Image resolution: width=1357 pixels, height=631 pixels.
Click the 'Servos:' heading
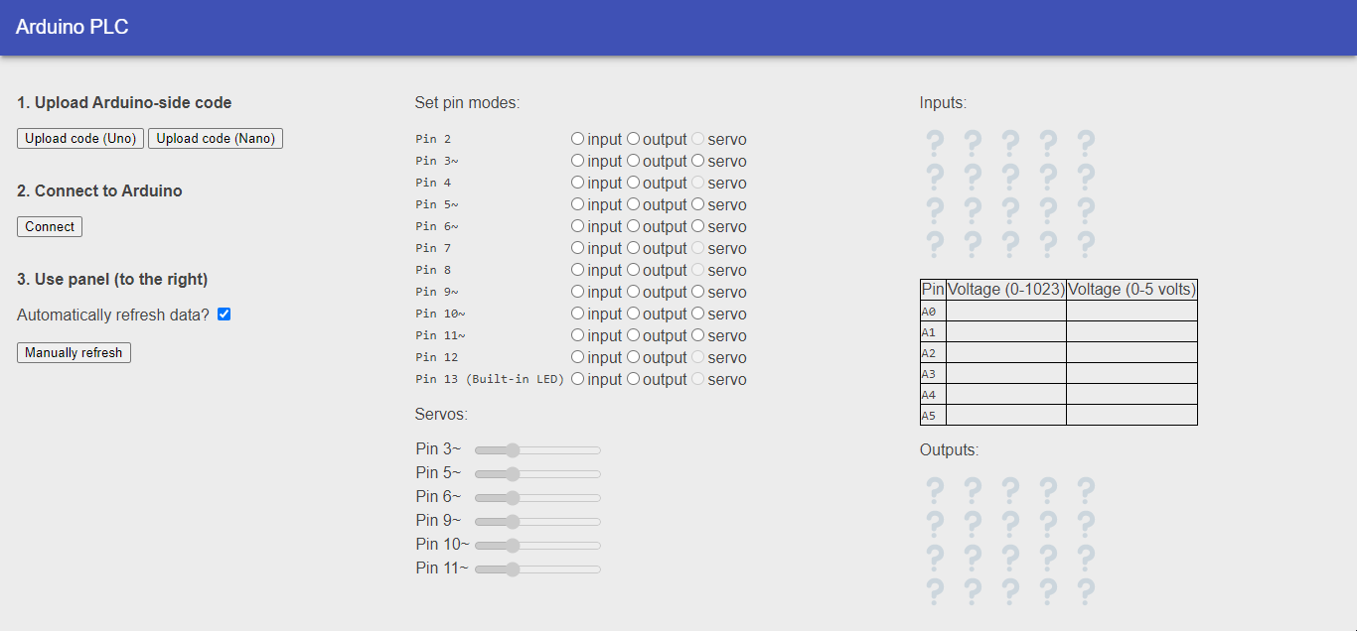point(441,414)
